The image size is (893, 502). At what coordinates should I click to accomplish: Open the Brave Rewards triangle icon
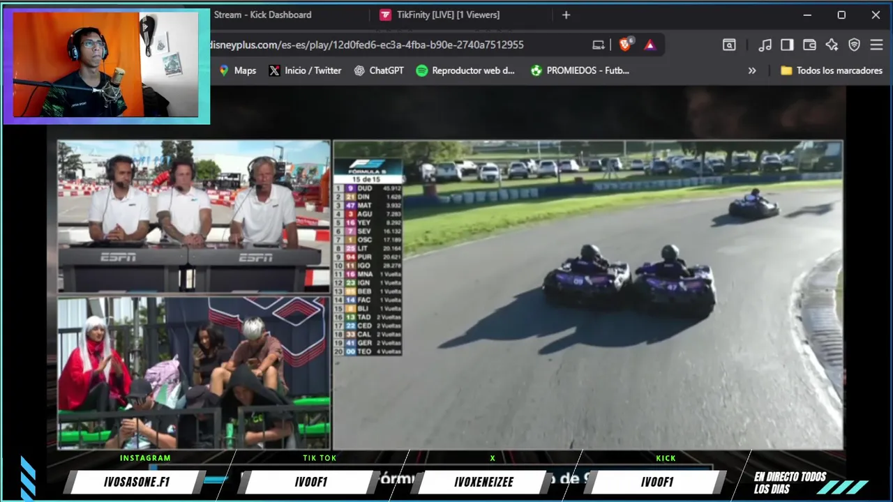pyautogui.click(x=650, y=45)
